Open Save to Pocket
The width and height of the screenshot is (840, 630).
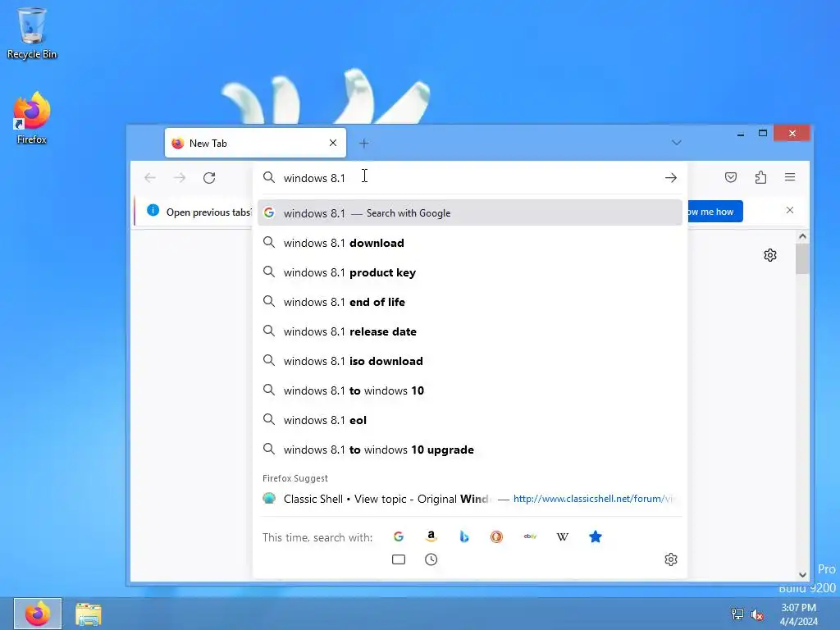tap(731, 177)
